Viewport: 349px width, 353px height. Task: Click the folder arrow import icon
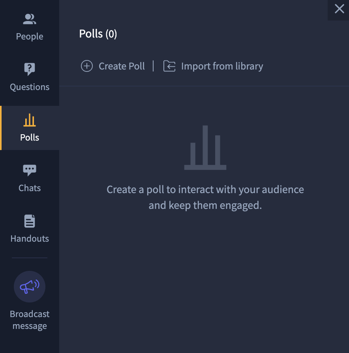click(x=169, y=66)
